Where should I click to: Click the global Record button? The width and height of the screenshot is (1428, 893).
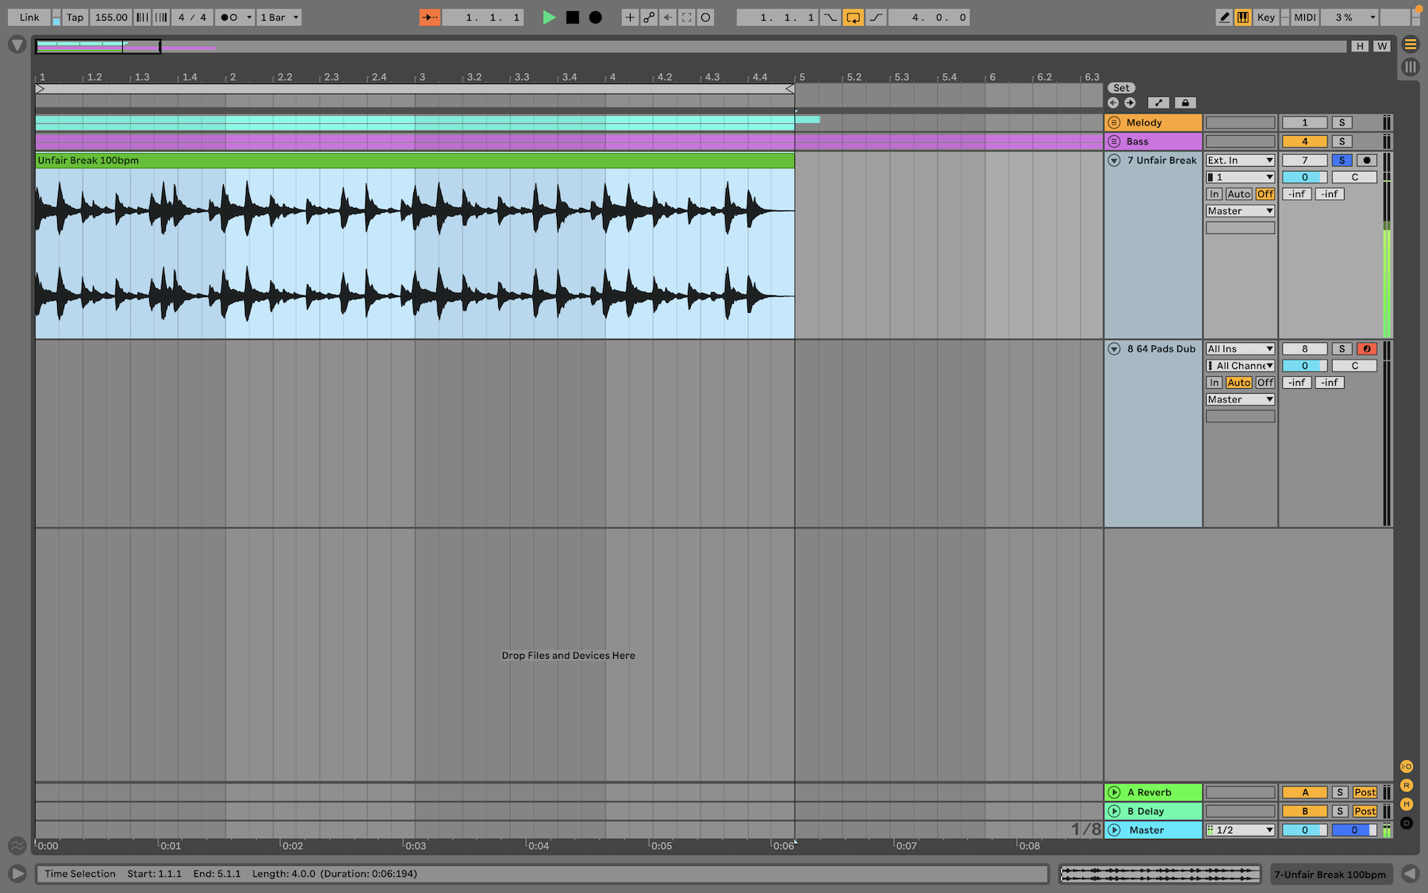pos(594,17)
